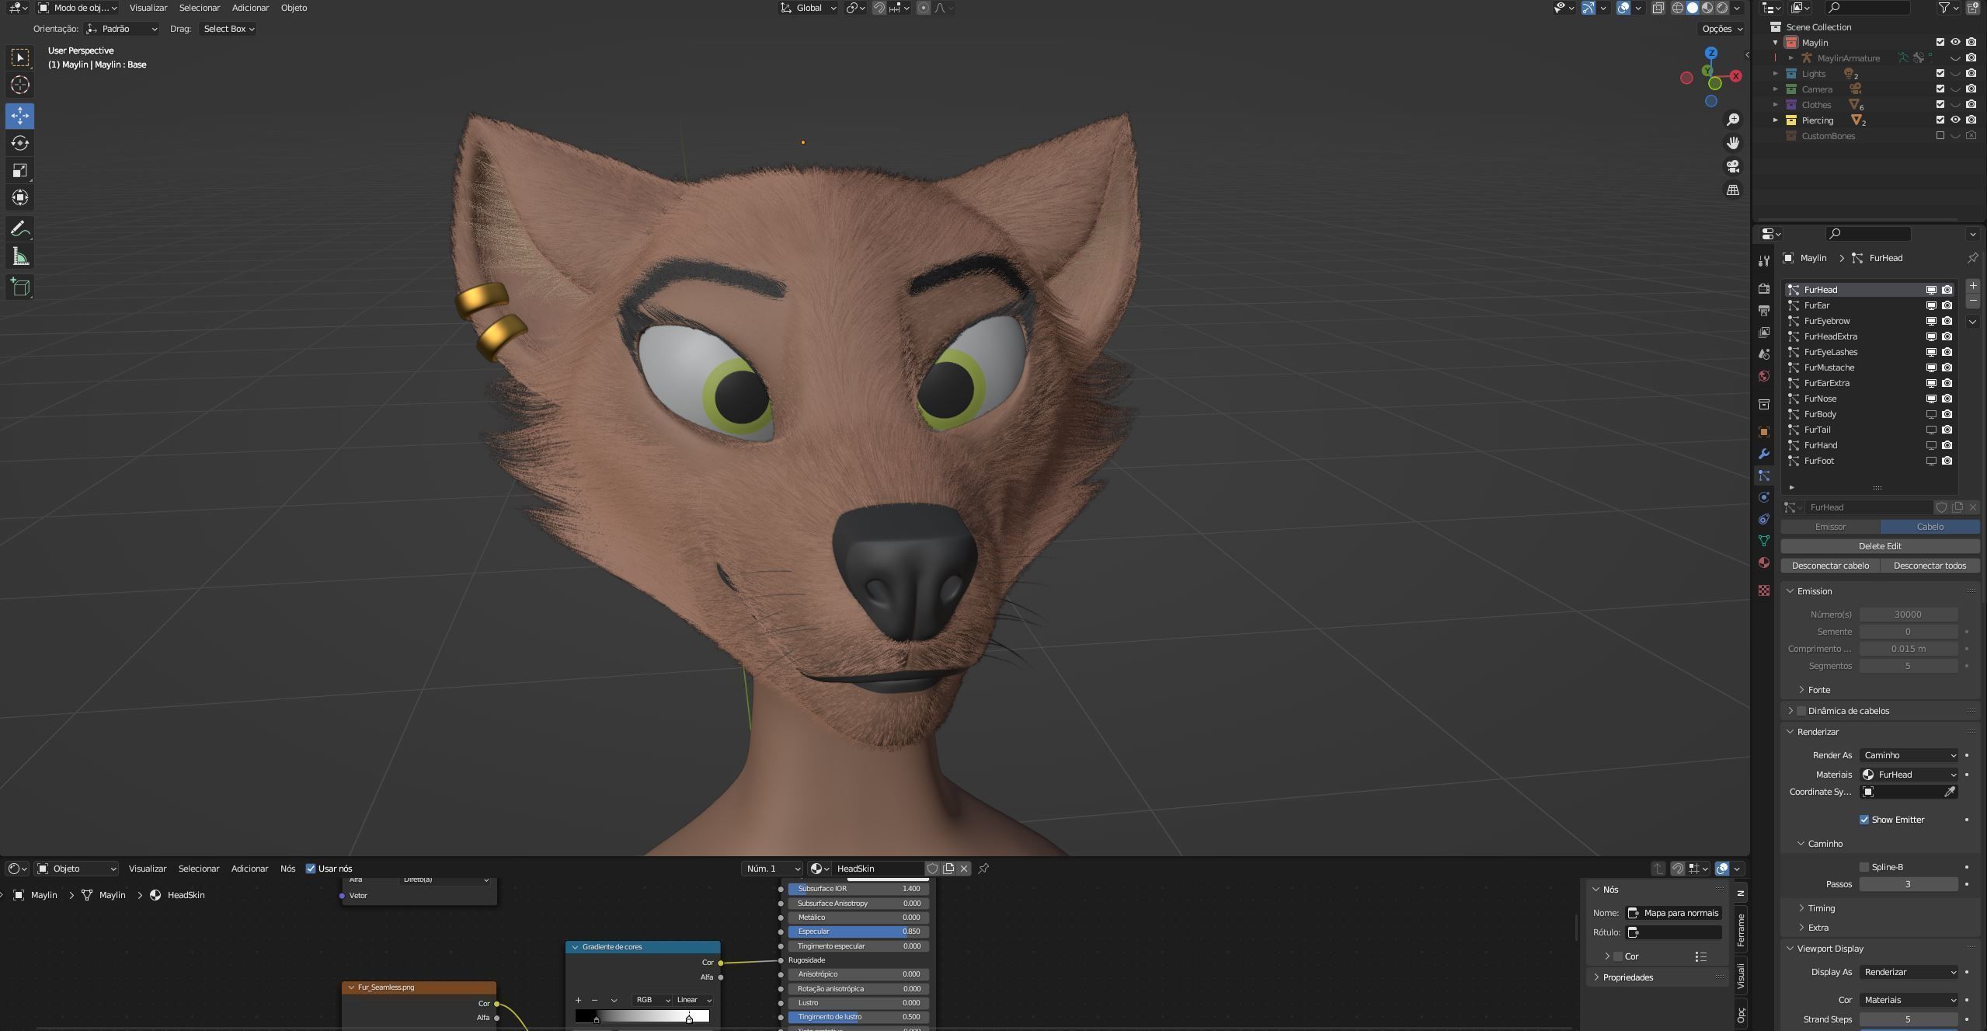Uncheck the Usar nós checkbox
The width and height of the screenshot is (1987, 1031).
311,869
